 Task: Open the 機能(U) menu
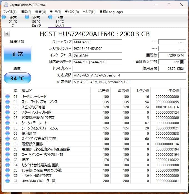[41, 12]
